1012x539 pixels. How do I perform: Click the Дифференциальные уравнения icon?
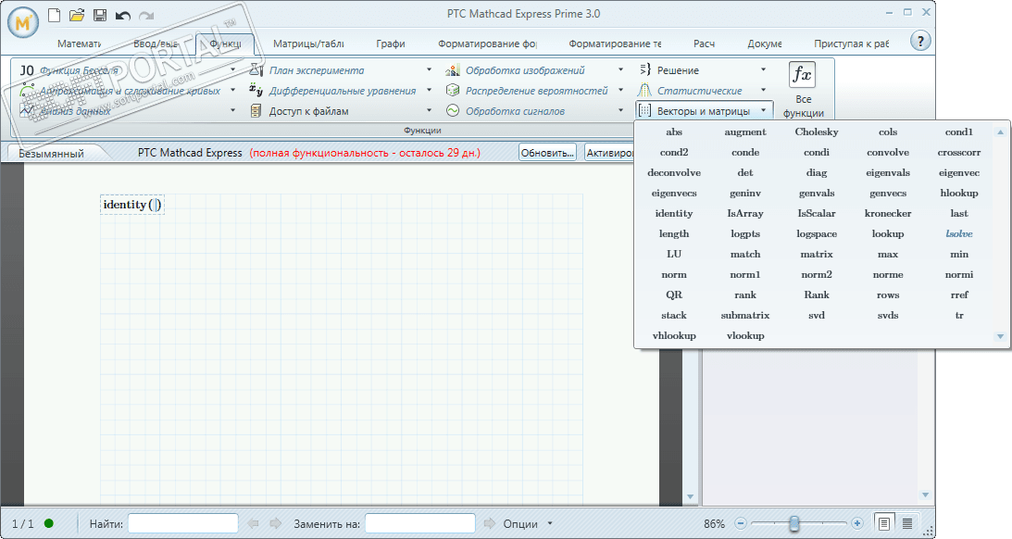pos(256,90)
